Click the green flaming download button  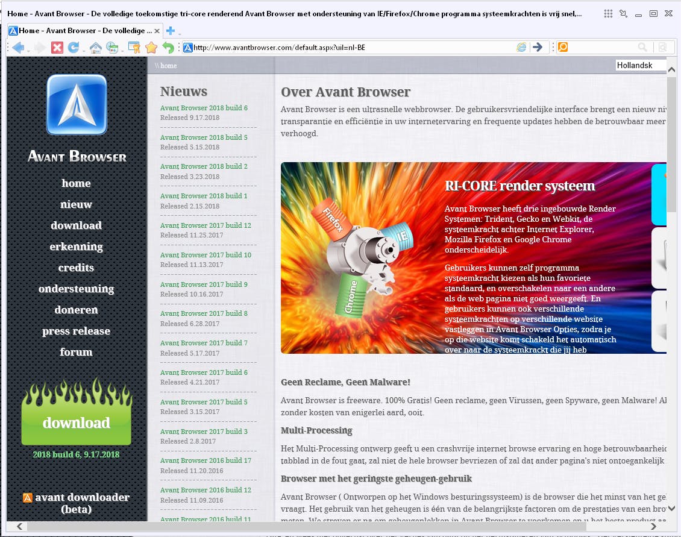point(77,412)
